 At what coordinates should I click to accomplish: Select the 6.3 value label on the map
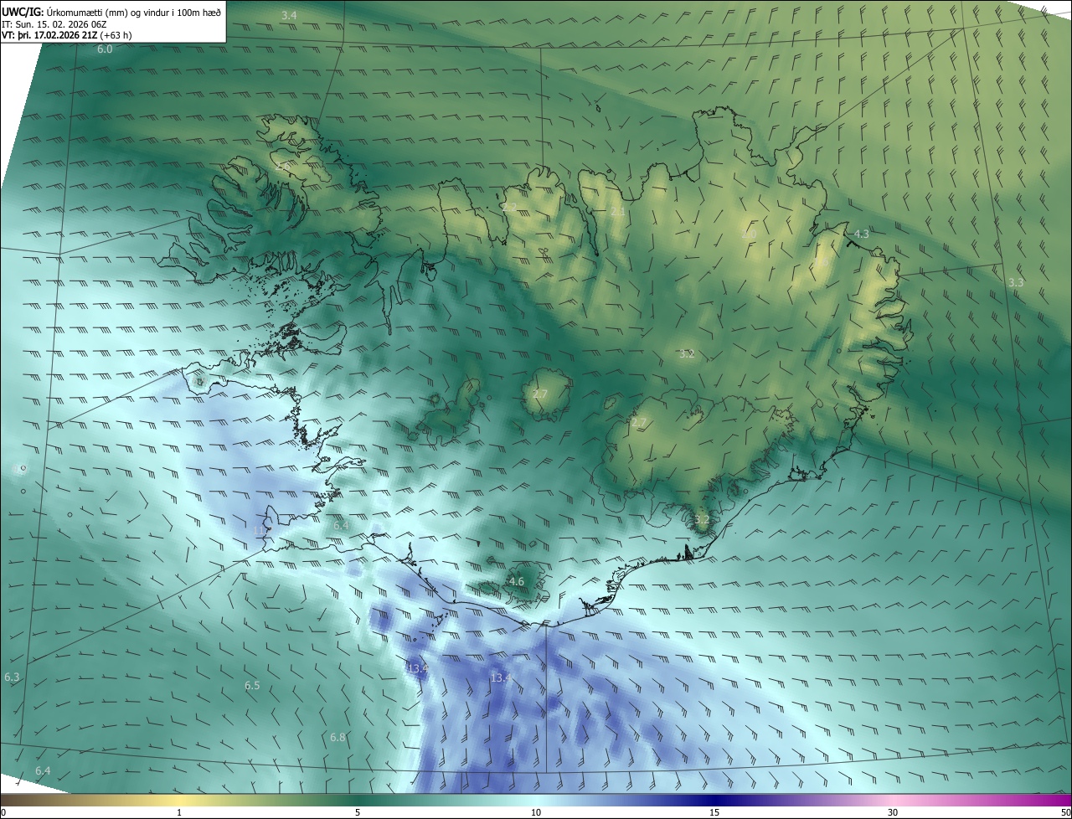(12, 677)
